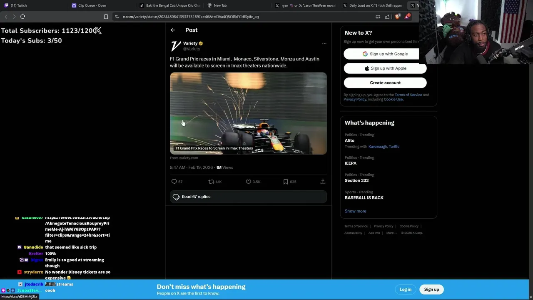533x300 pixels.
Task: Open the Daily Loud X tab
Action: click(x=373, y=5)
